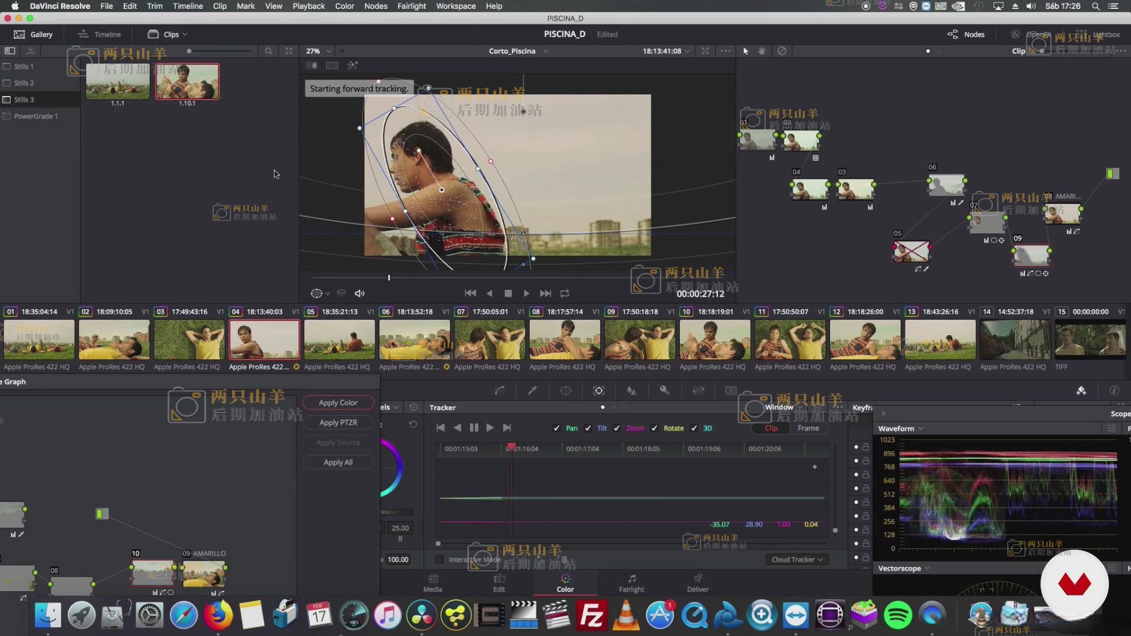Open the Nodes menu in menu bar
1131x636 pixels.
375,6
